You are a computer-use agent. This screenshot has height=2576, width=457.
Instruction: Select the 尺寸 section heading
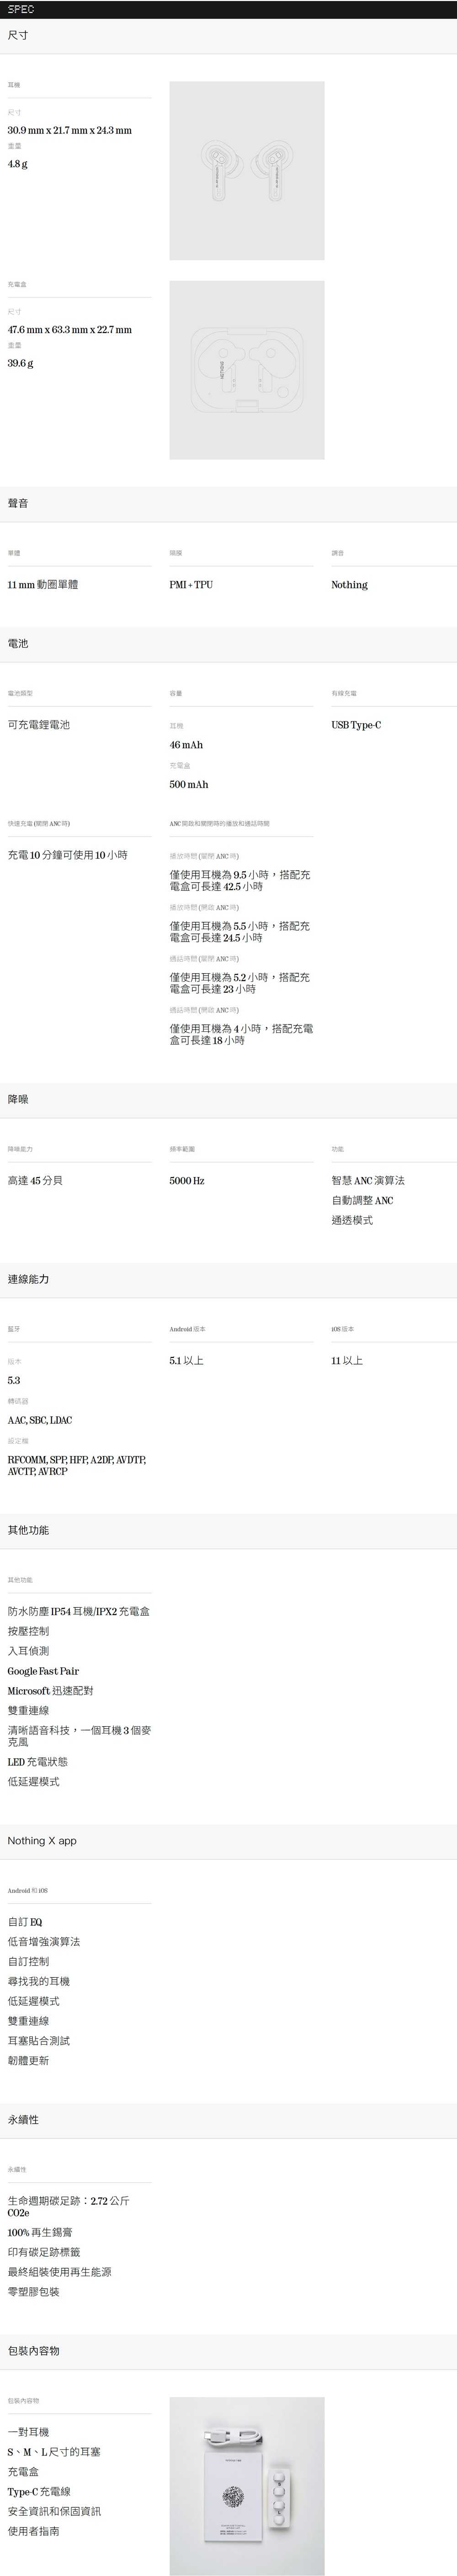coord(18,36)
